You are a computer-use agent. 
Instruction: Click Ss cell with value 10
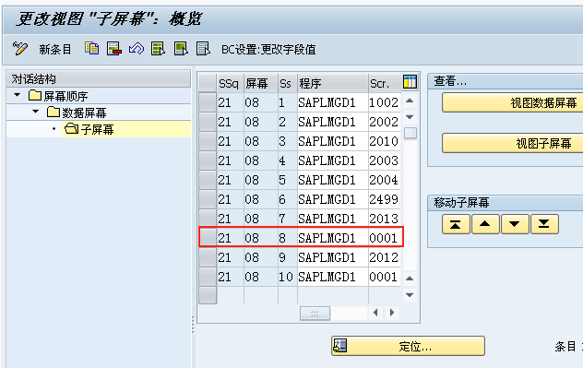[x=288, y=276]
